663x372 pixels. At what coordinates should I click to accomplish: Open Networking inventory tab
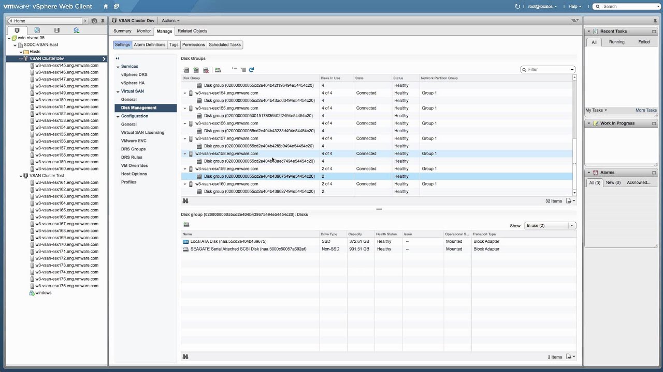[x=77, y=30]
